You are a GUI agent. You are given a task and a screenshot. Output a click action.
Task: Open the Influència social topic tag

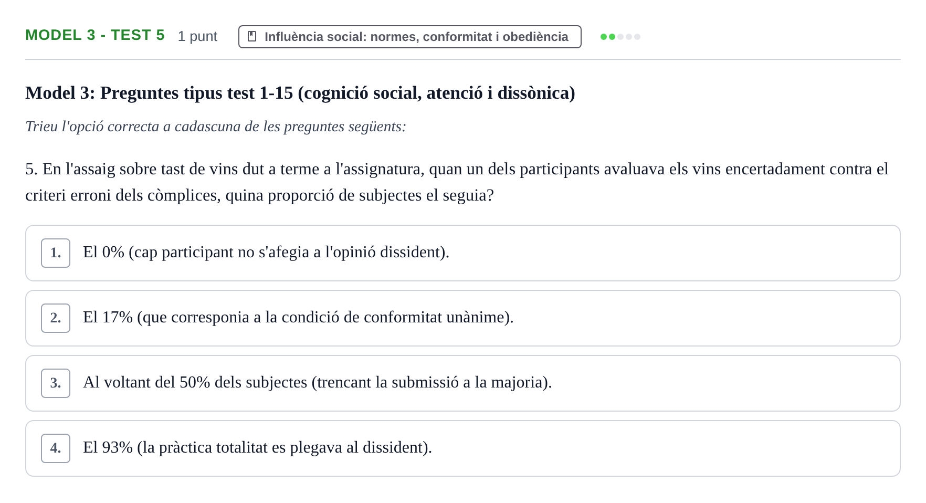click(x=409, y=37)
